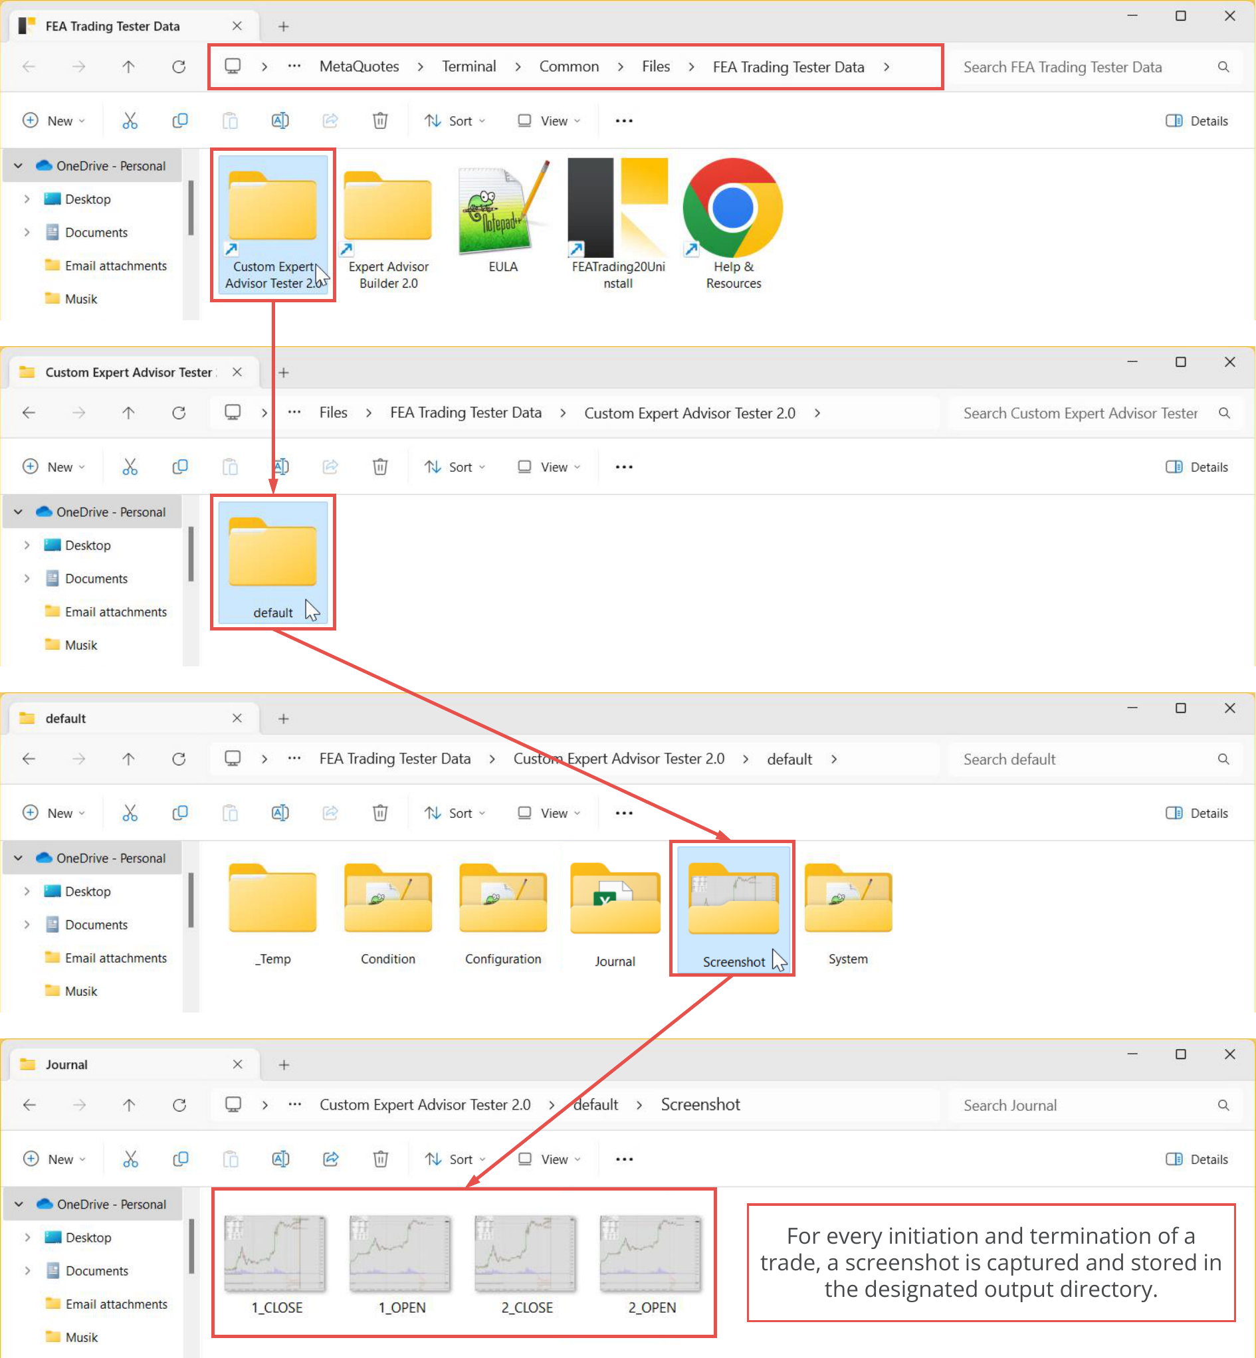Click Copy icon in FEA Trading Tester Data window
The image size is (1256, 1358).
180,121
